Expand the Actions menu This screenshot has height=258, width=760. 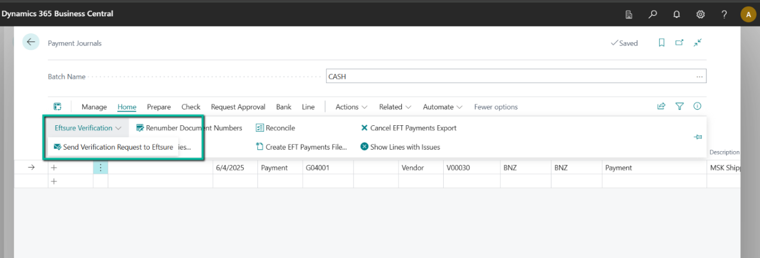click(x=351, y=107)
